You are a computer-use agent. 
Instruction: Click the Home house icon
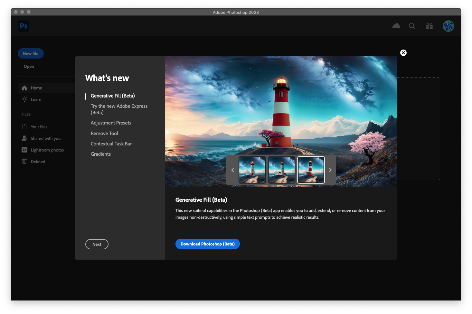coord(24,88)
